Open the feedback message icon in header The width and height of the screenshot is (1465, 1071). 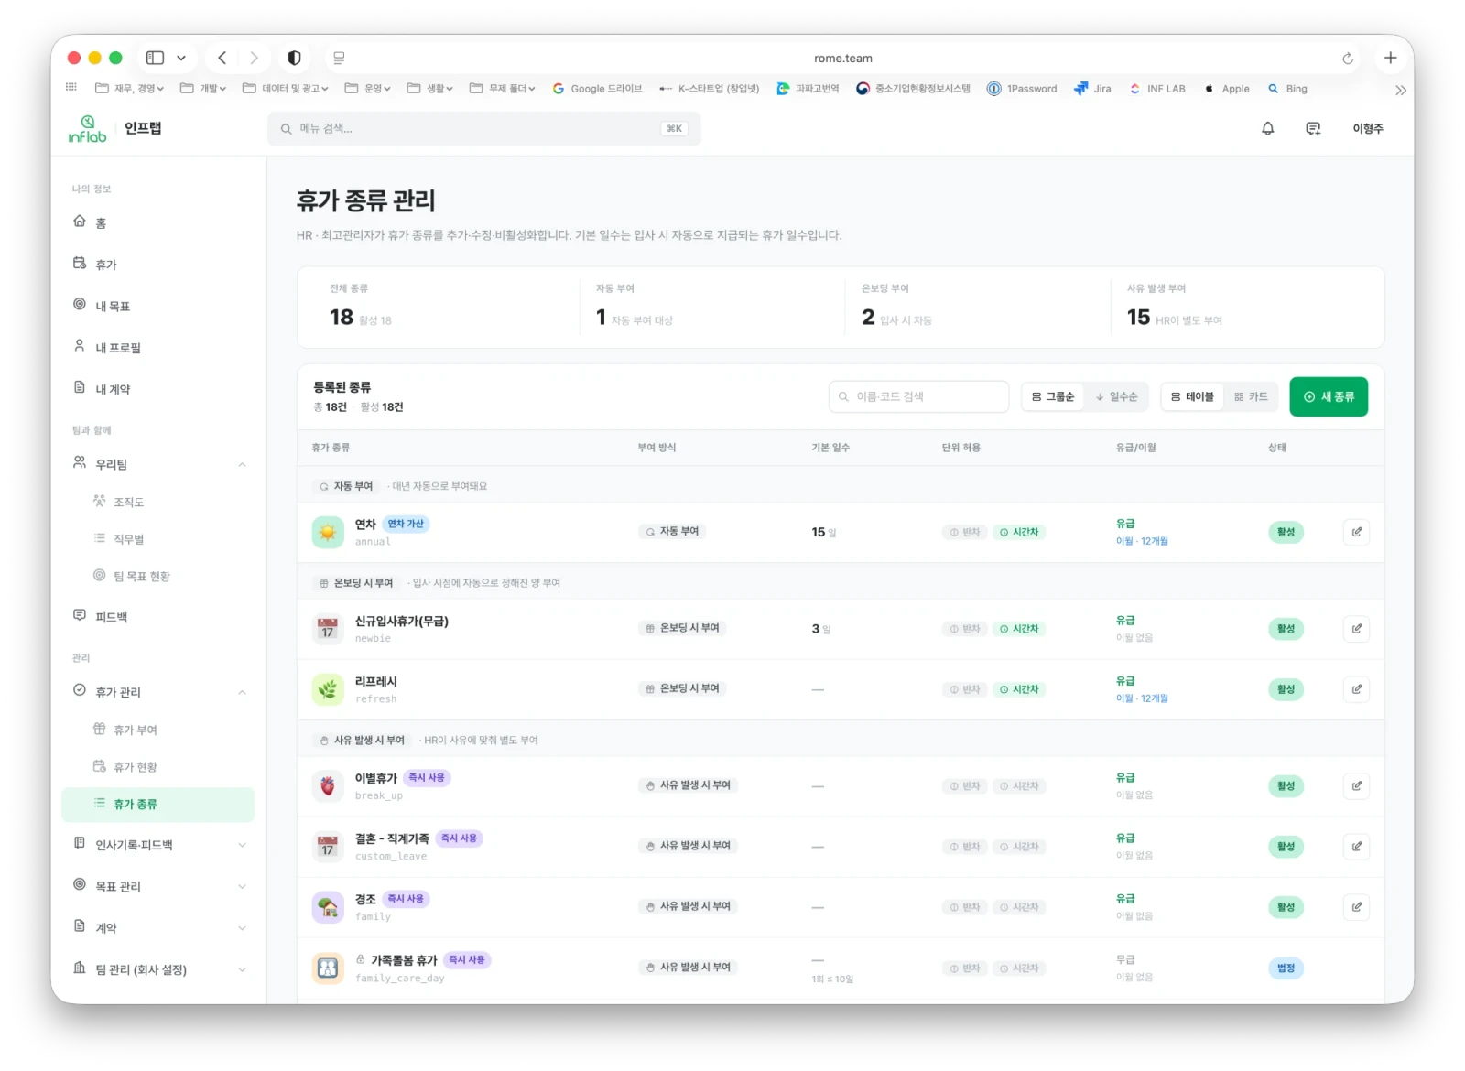coord(1313,129)
